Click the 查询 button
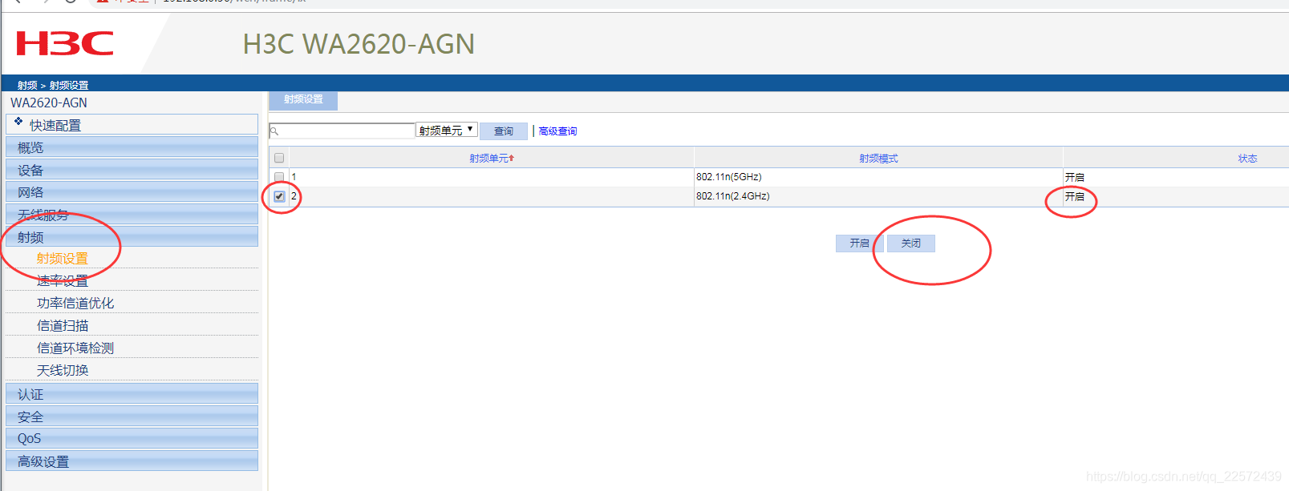The height and width of the screenshot is (491, 1289). (x=504, y=131)
